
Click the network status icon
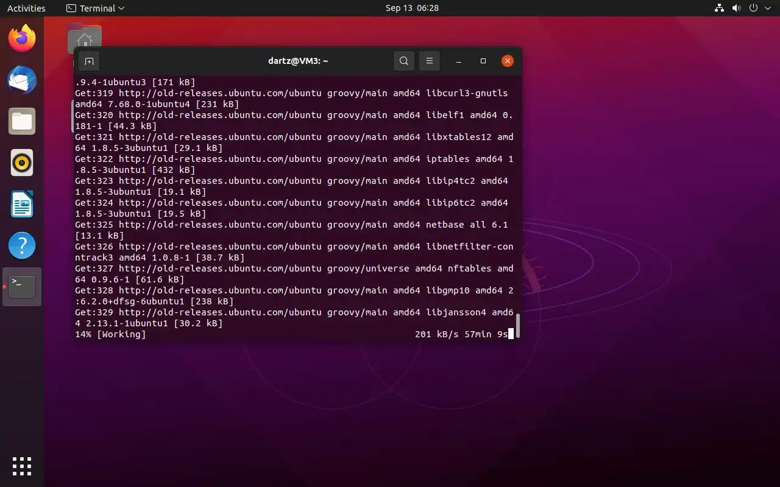tap(719, 8)
